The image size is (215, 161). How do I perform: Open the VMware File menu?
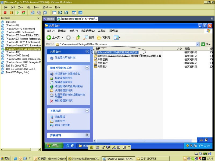(6, 7)
